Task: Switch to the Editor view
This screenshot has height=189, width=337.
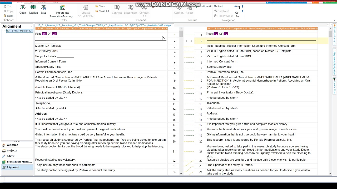Action: (17, 156)
